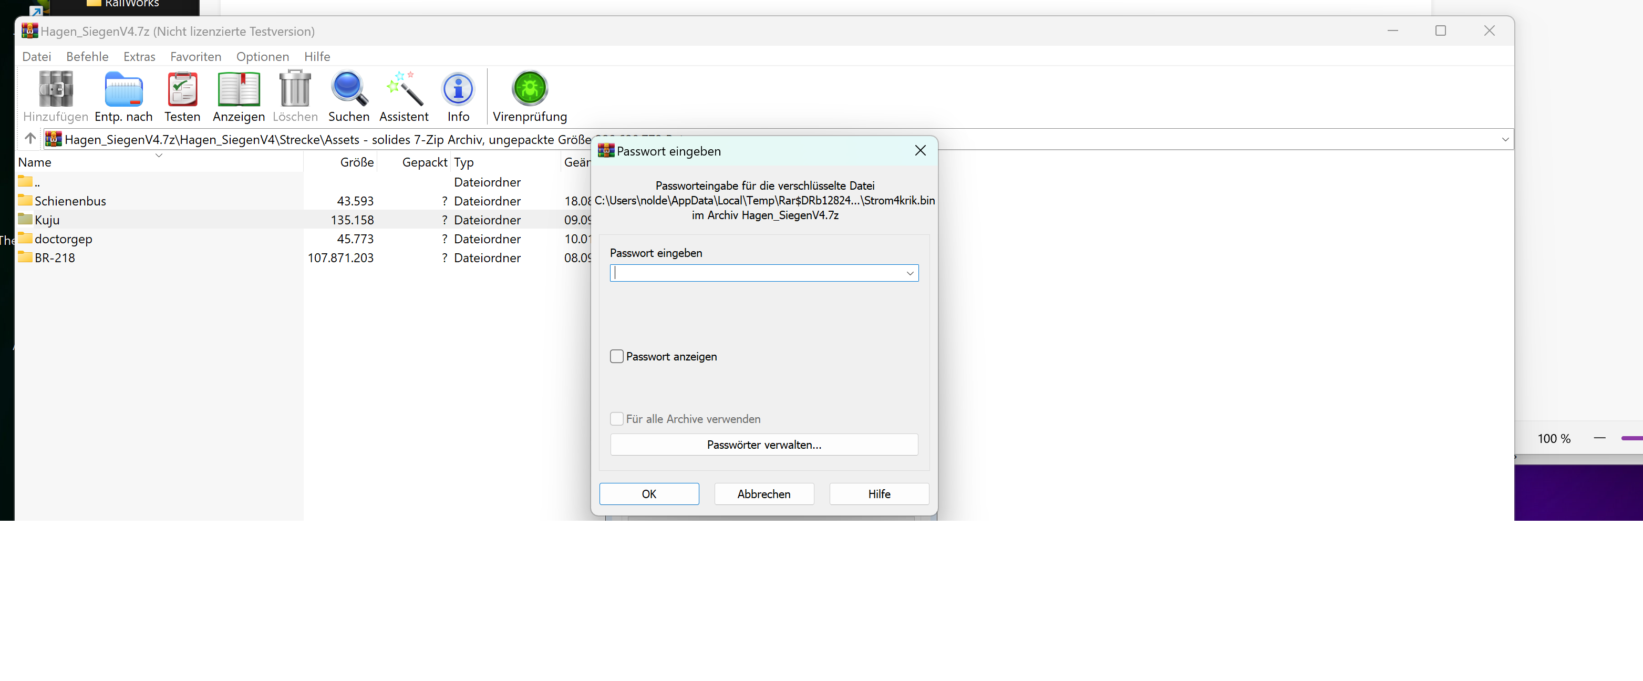The width and height of the screenshot is (1643, 681).
Task: Open the Hilfe menu
Action: [317, 56]
